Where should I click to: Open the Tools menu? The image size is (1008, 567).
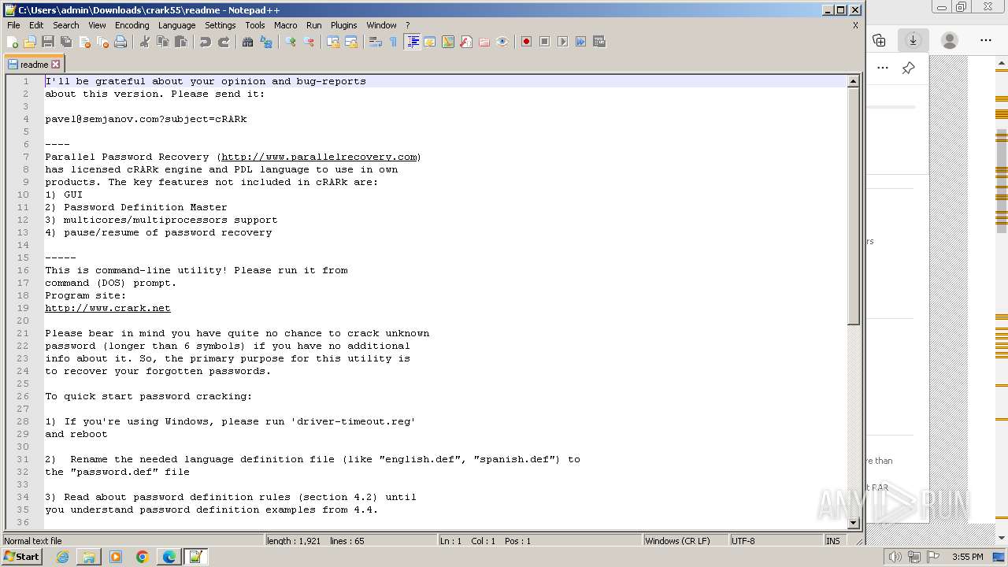[255, 25]
